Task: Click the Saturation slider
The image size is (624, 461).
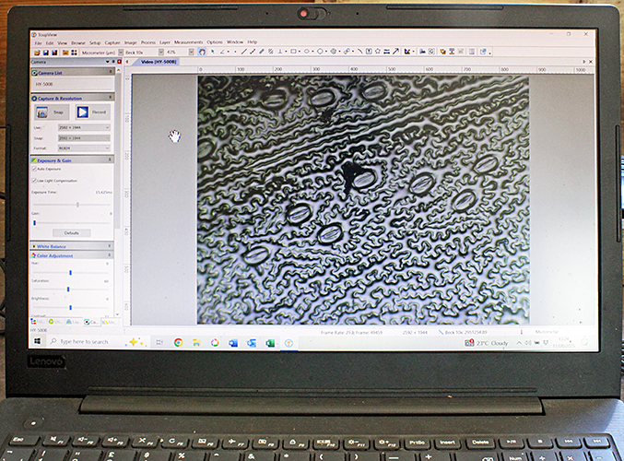Action: coord(71,289)
